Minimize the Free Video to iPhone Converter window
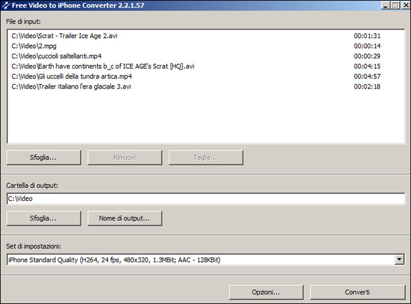Image resolution: width=411 pixels, height=304 pixels. 385,5
